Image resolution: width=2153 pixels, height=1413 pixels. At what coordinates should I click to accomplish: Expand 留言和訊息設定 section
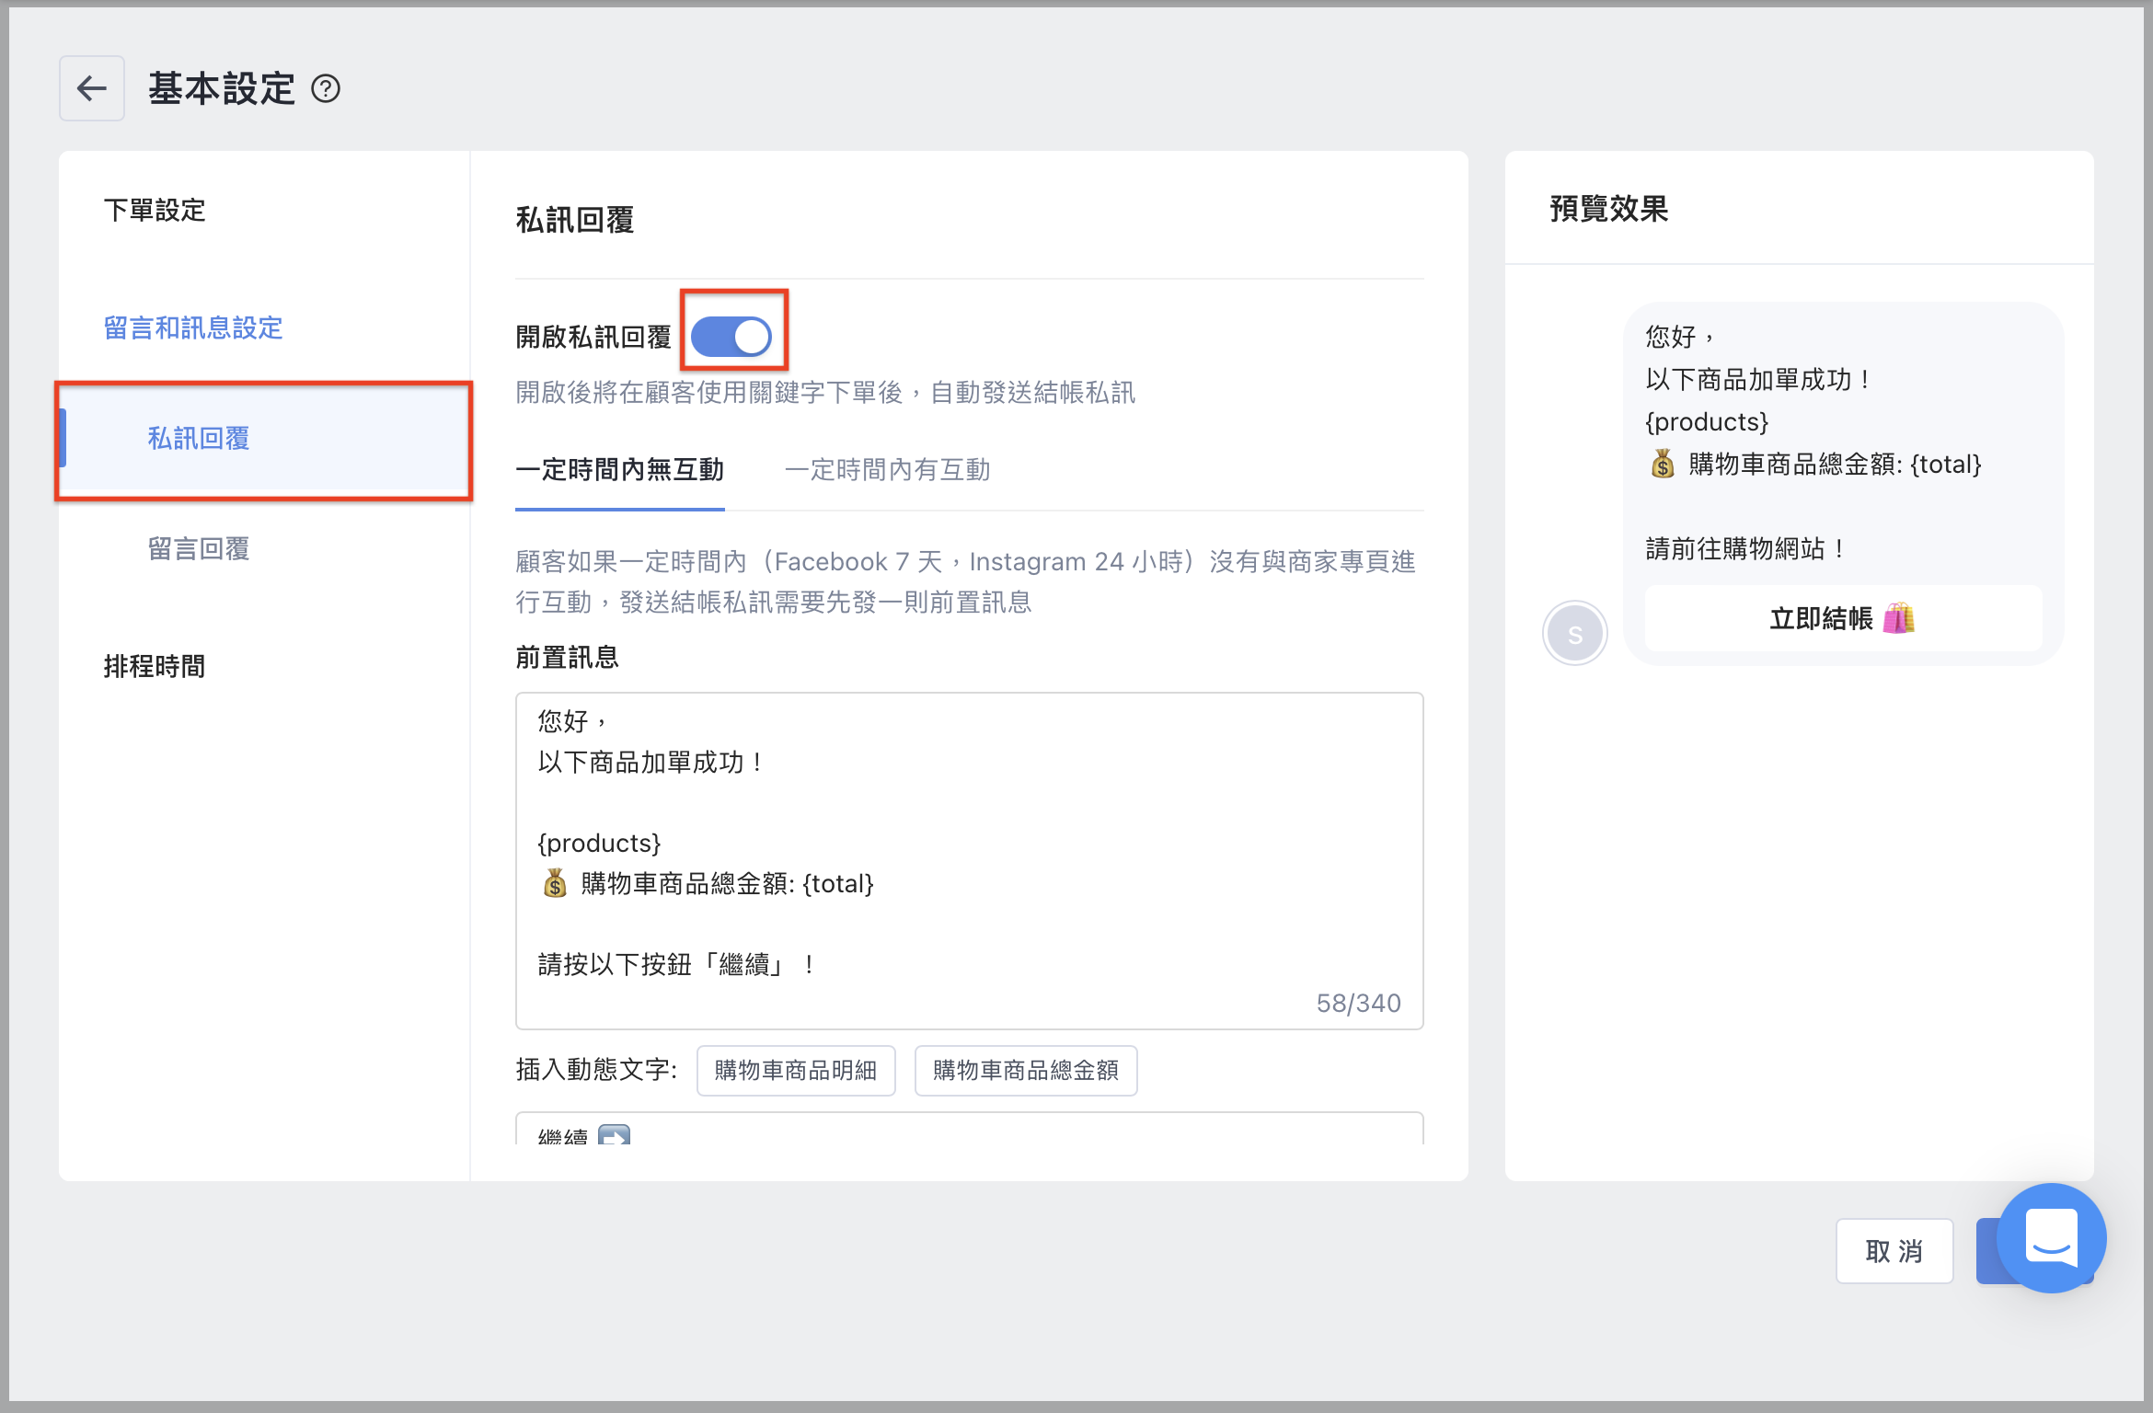click(193, 328)
